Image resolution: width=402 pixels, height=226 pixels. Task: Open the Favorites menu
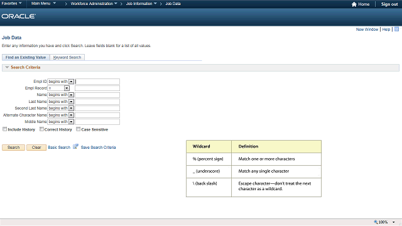coord(11,4)
